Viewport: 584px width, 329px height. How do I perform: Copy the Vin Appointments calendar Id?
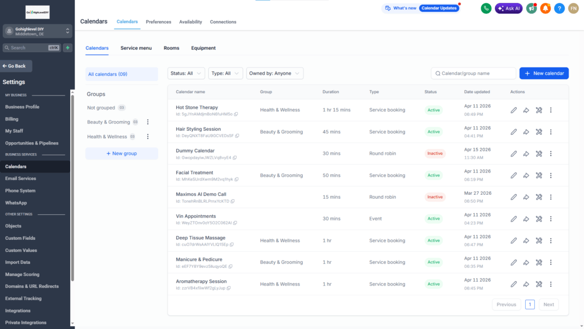coord(235,223)
